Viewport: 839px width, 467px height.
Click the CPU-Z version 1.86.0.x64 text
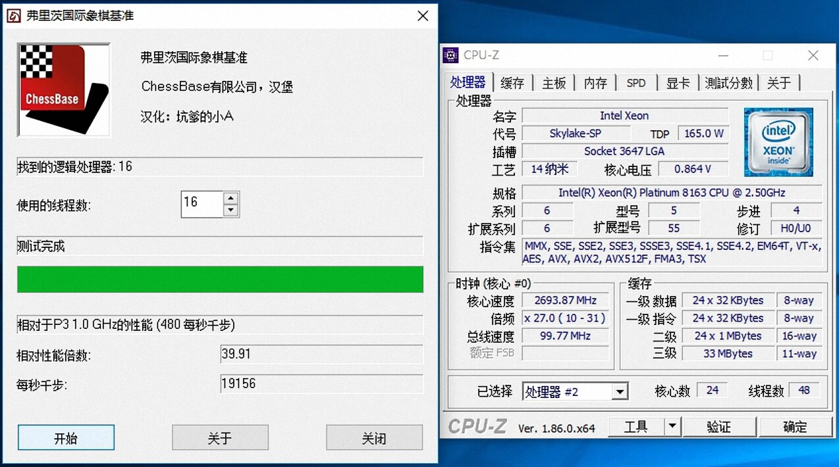click(556, 428)
